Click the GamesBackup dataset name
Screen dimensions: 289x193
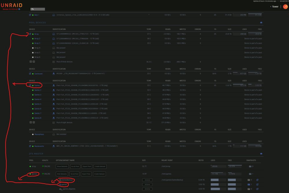click(67, 180)
